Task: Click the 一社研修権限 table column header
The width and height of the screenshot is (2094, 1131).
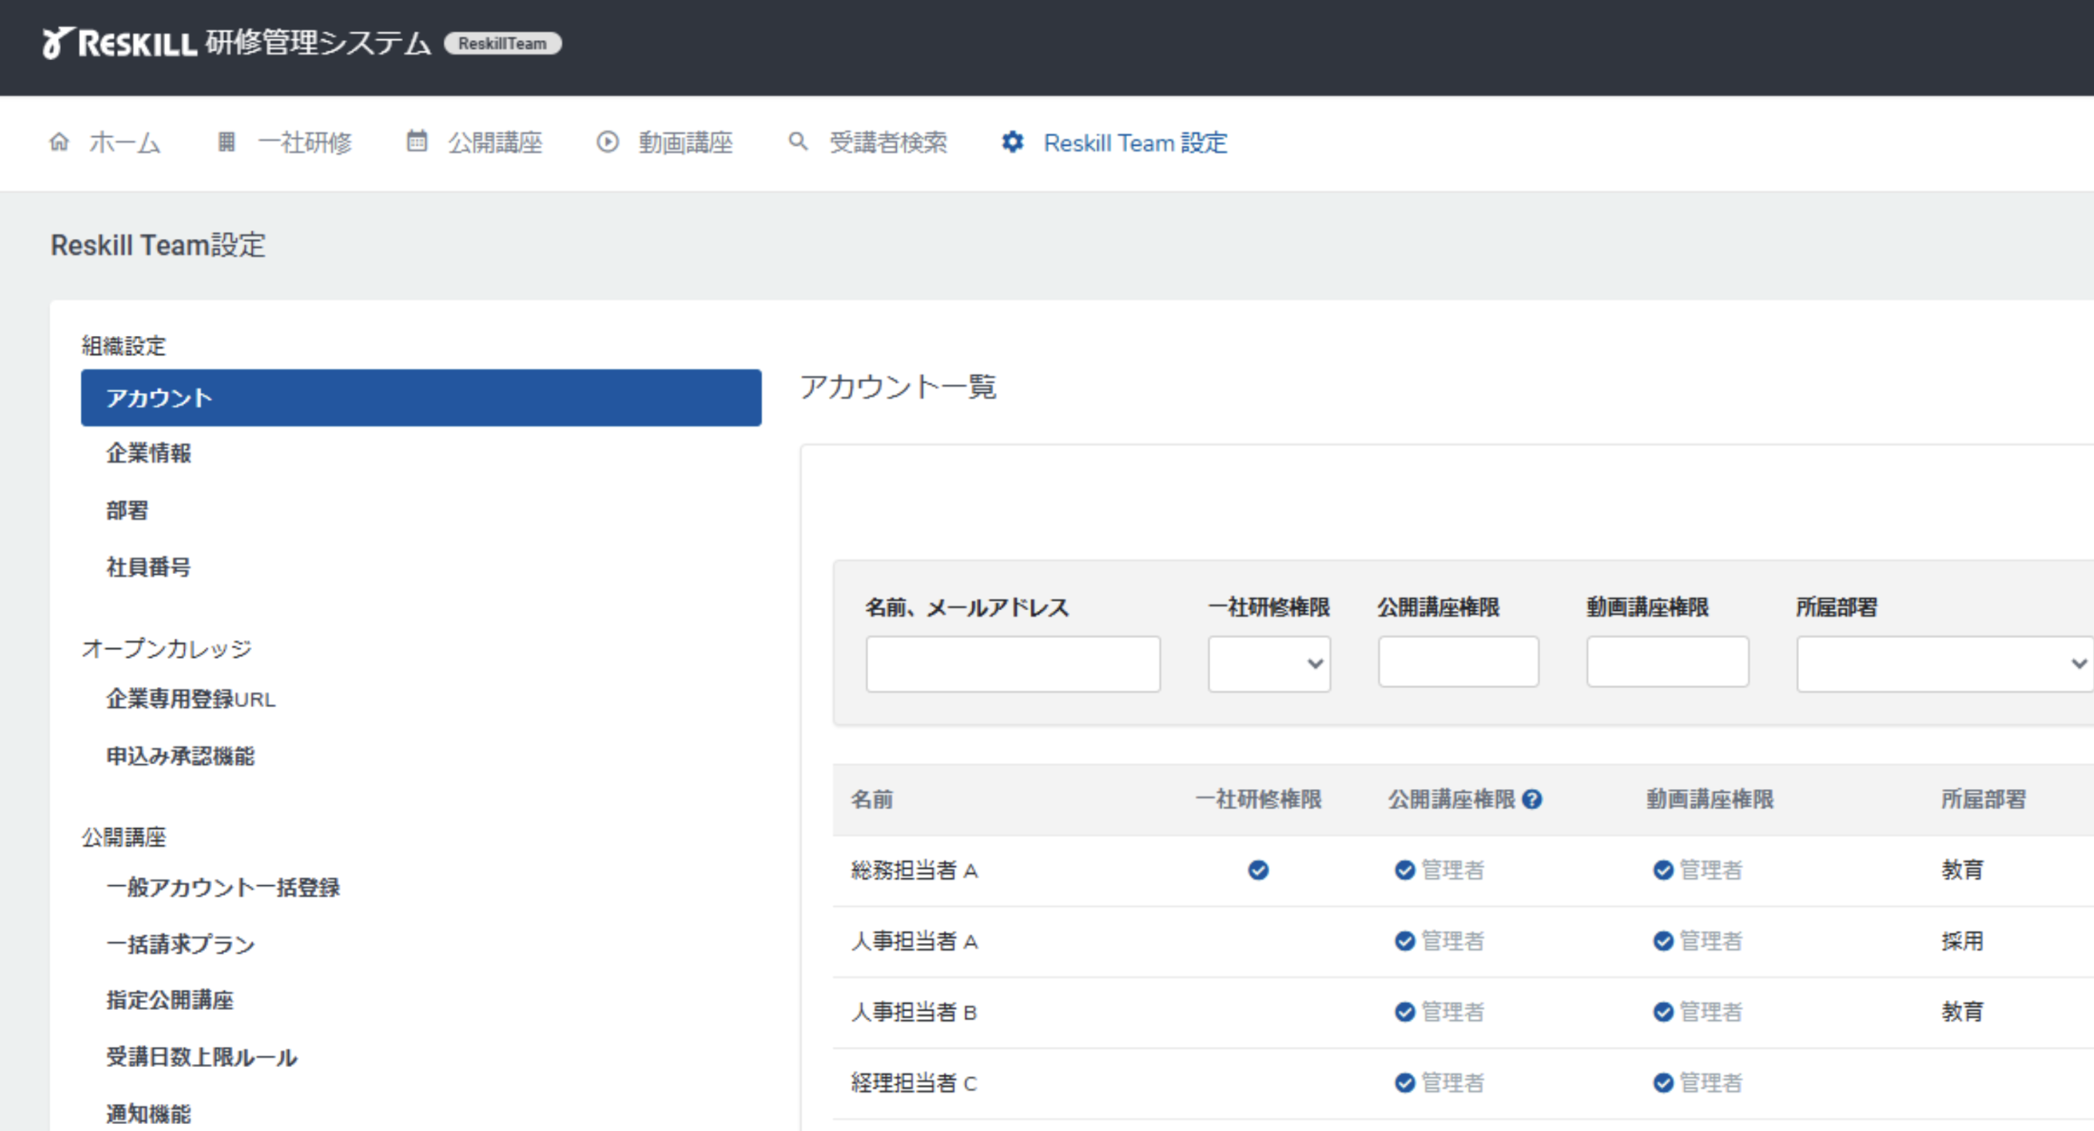Action: point(1258,800)
